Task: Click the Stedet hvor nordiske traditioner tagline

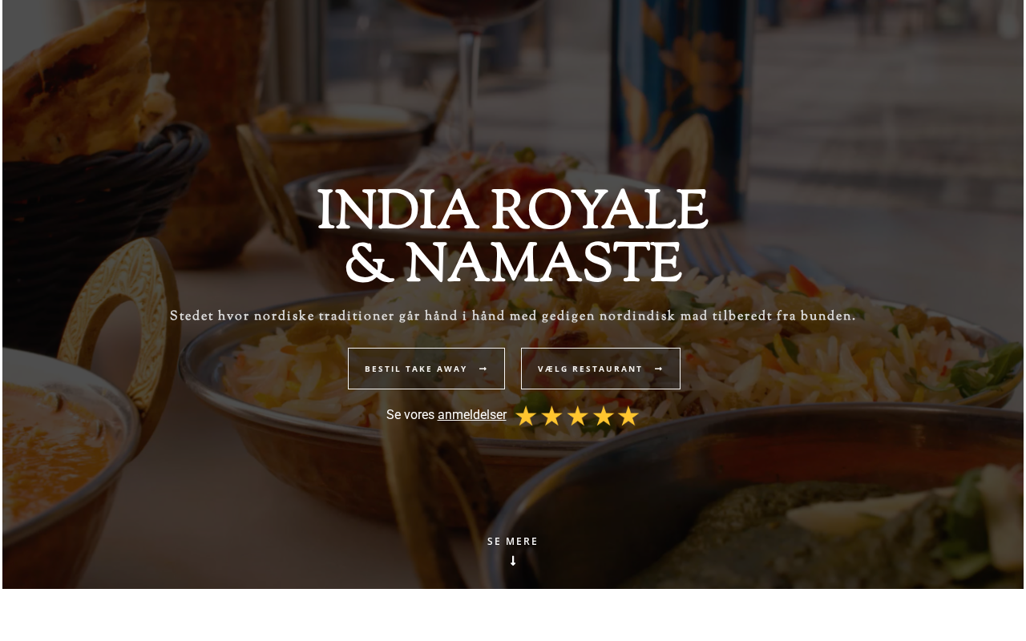Action: click(x=513, y=316)
